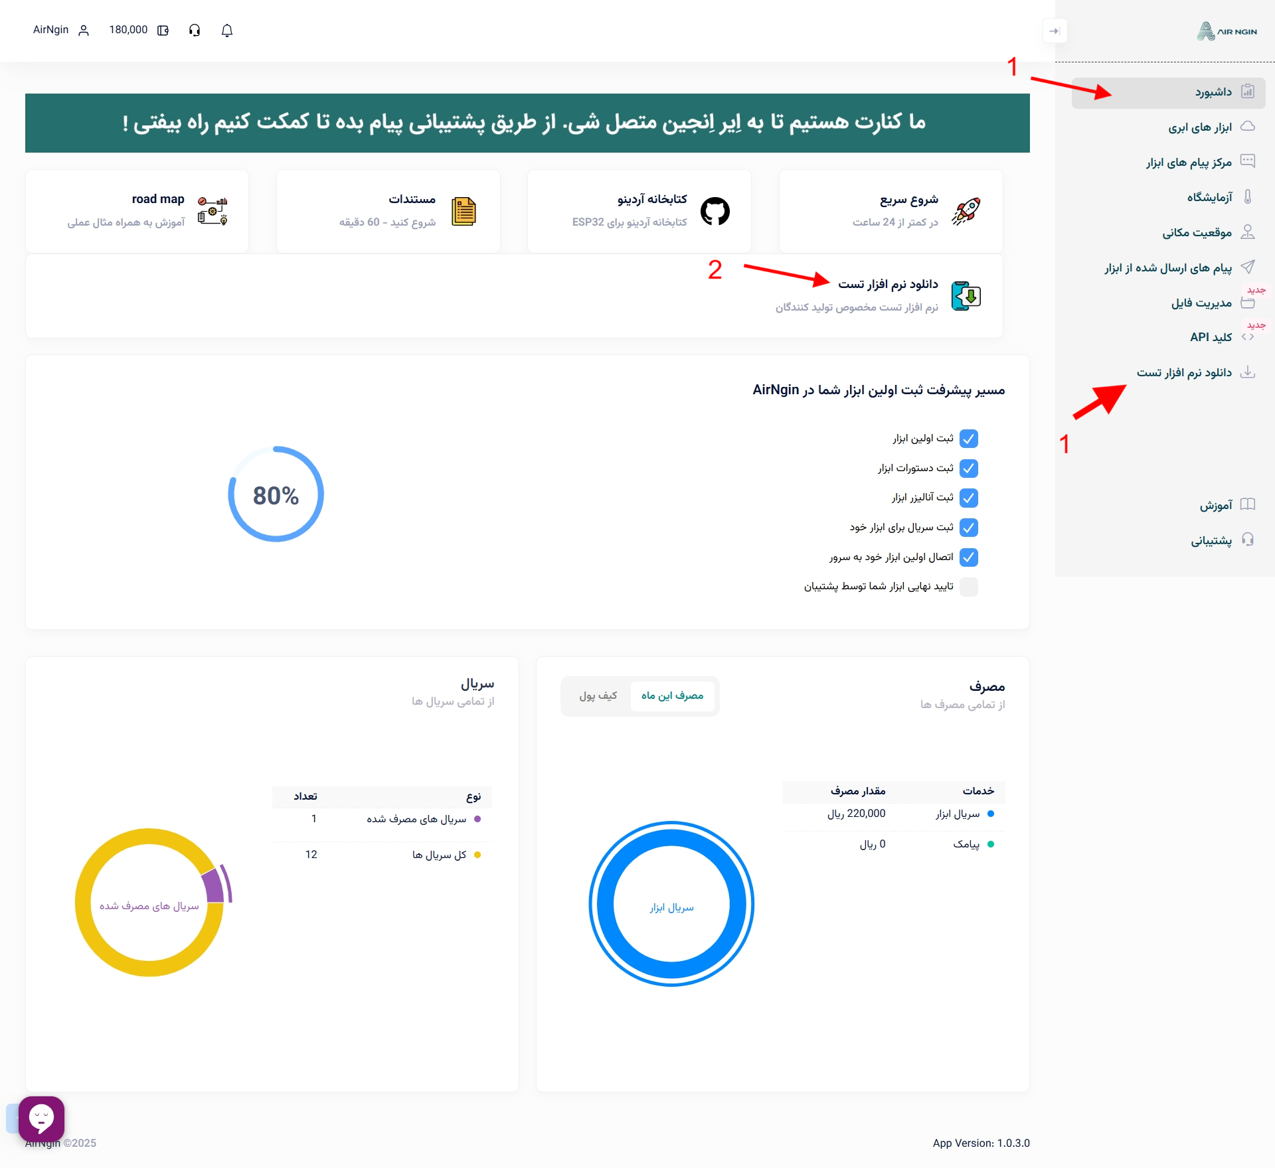Collapse the sidebar with the arrow button
This screenshot has width=1275, height=1168.
tap(1055, 31)
